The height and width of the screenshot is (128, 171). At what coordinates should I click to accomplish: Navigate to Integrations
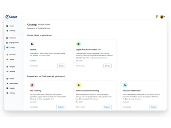tap(14, 83)
